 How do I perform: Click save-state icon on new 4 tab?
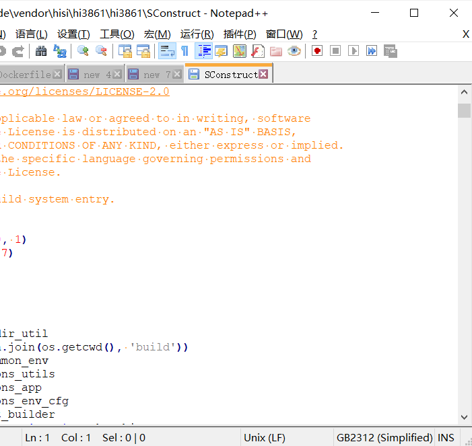[73, 74]
